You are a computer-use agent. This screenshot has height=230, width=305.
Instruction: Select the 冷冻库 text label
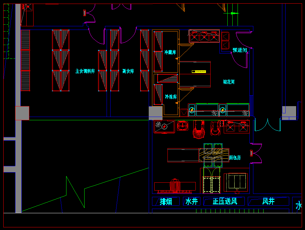[171, 97]
